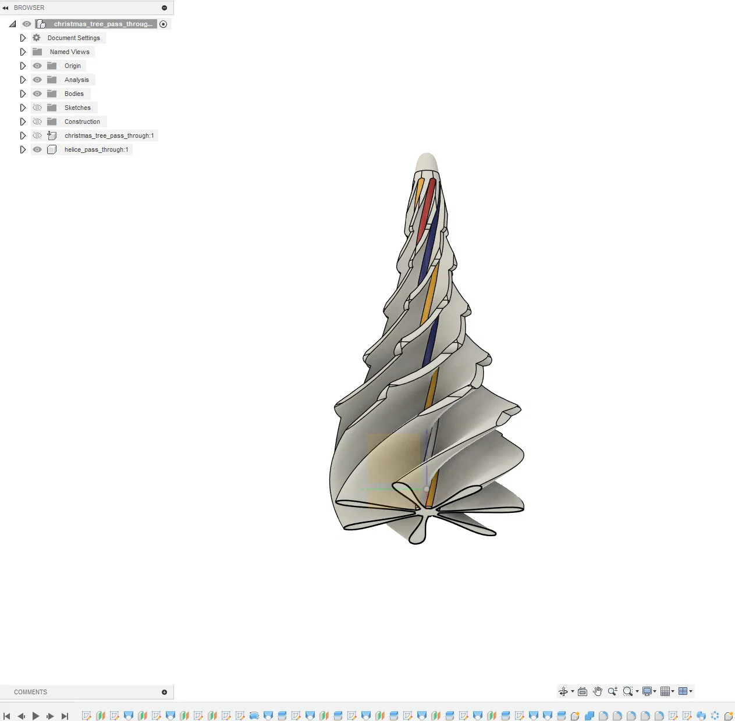Select the Orbit tool in navigation bar

click(563, 691)
